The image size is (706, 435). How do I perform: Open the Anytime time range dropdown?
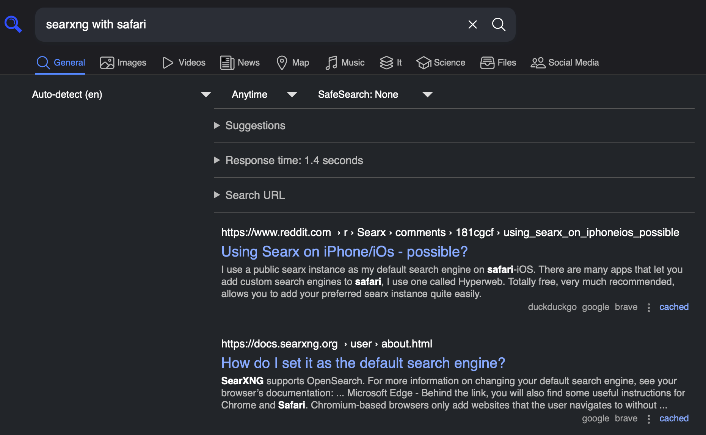pos(264,94)
